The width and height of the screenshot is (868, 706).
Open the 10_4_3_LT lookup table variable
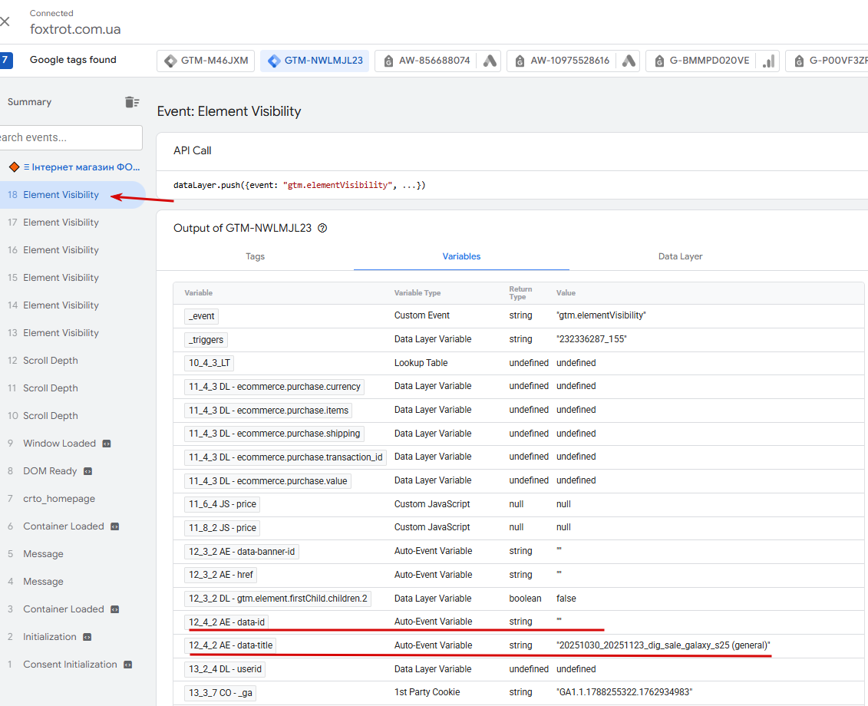[x=210, y=363]
